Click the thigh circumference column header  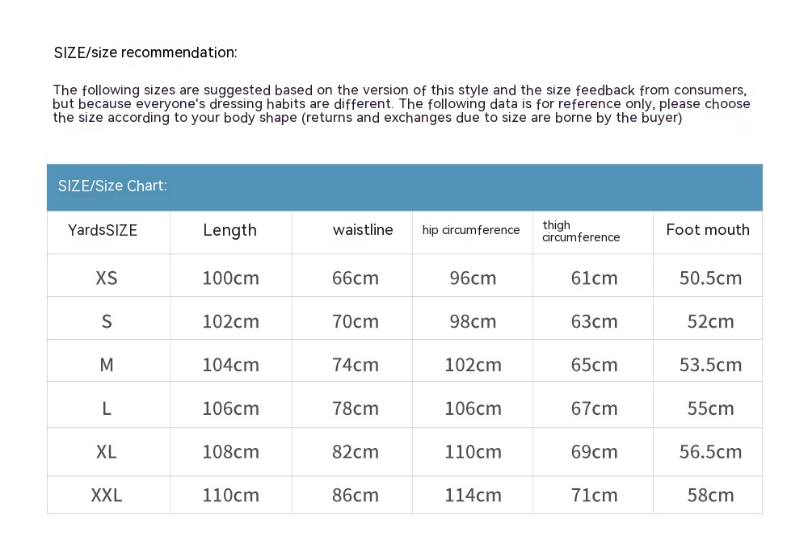[x=581, y=231]
